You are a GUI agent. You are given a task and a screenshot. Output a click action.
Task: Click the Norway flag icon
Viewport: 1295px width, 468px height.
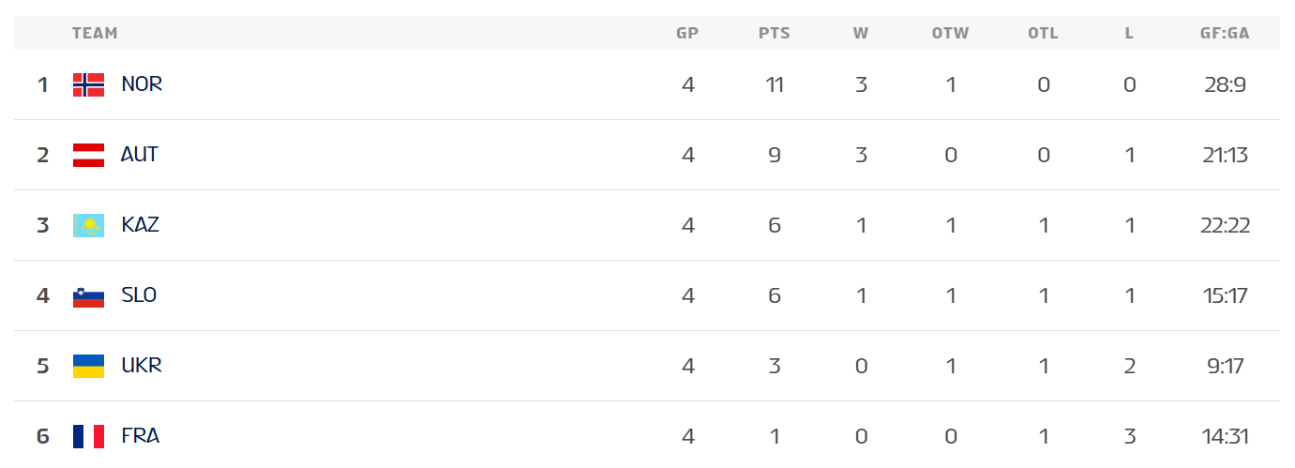tap(88, 84)
